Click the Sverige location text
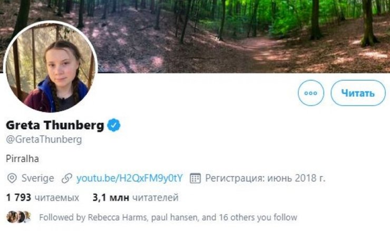Image resolution: width=390 pixels, height=231 pixels. (x=38, y=178)
